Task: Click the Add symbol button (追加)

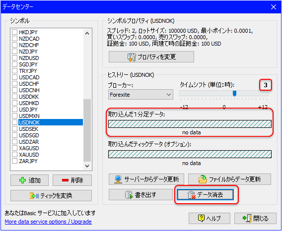Action: 29,180
